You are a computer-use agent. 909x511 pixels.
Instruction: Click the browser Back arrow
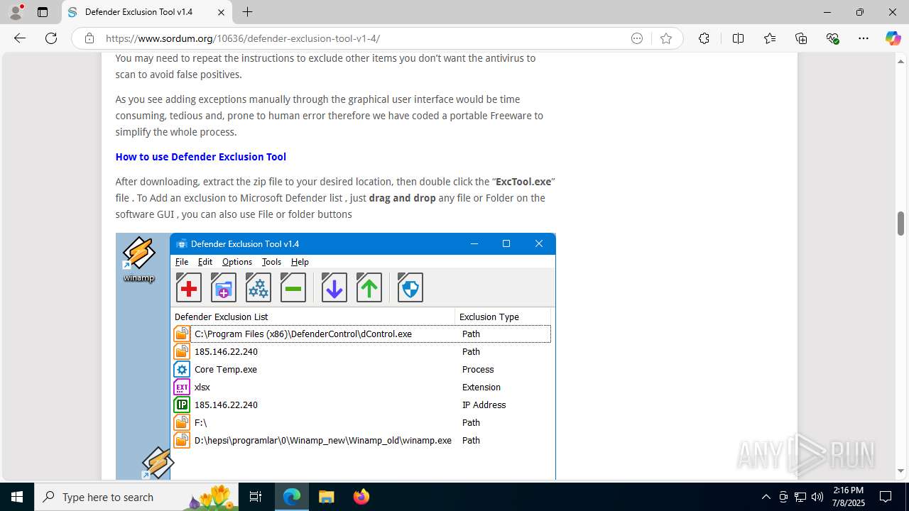(x=20, y=38)
